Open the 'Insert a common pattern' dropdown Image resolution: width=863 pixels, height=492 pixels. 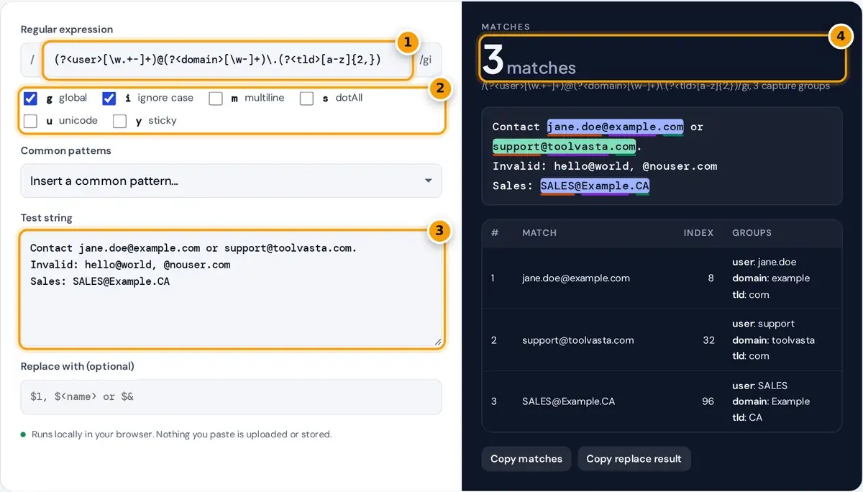pyautogui.click(x=231, y=181)
